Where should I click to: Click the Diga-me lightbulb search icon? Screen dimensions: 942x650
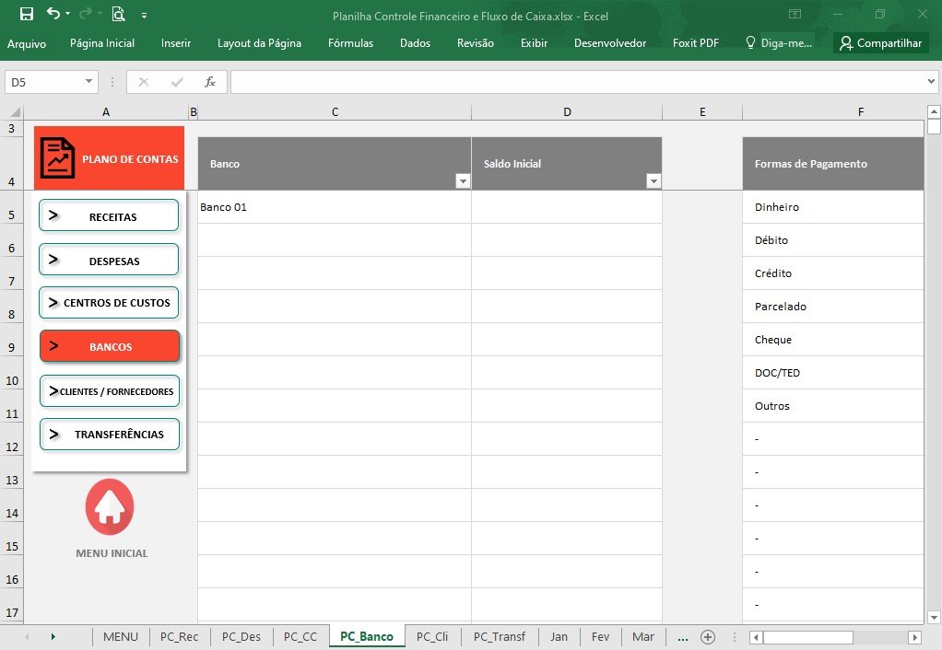pyautogui.click(x=750, y=42)
